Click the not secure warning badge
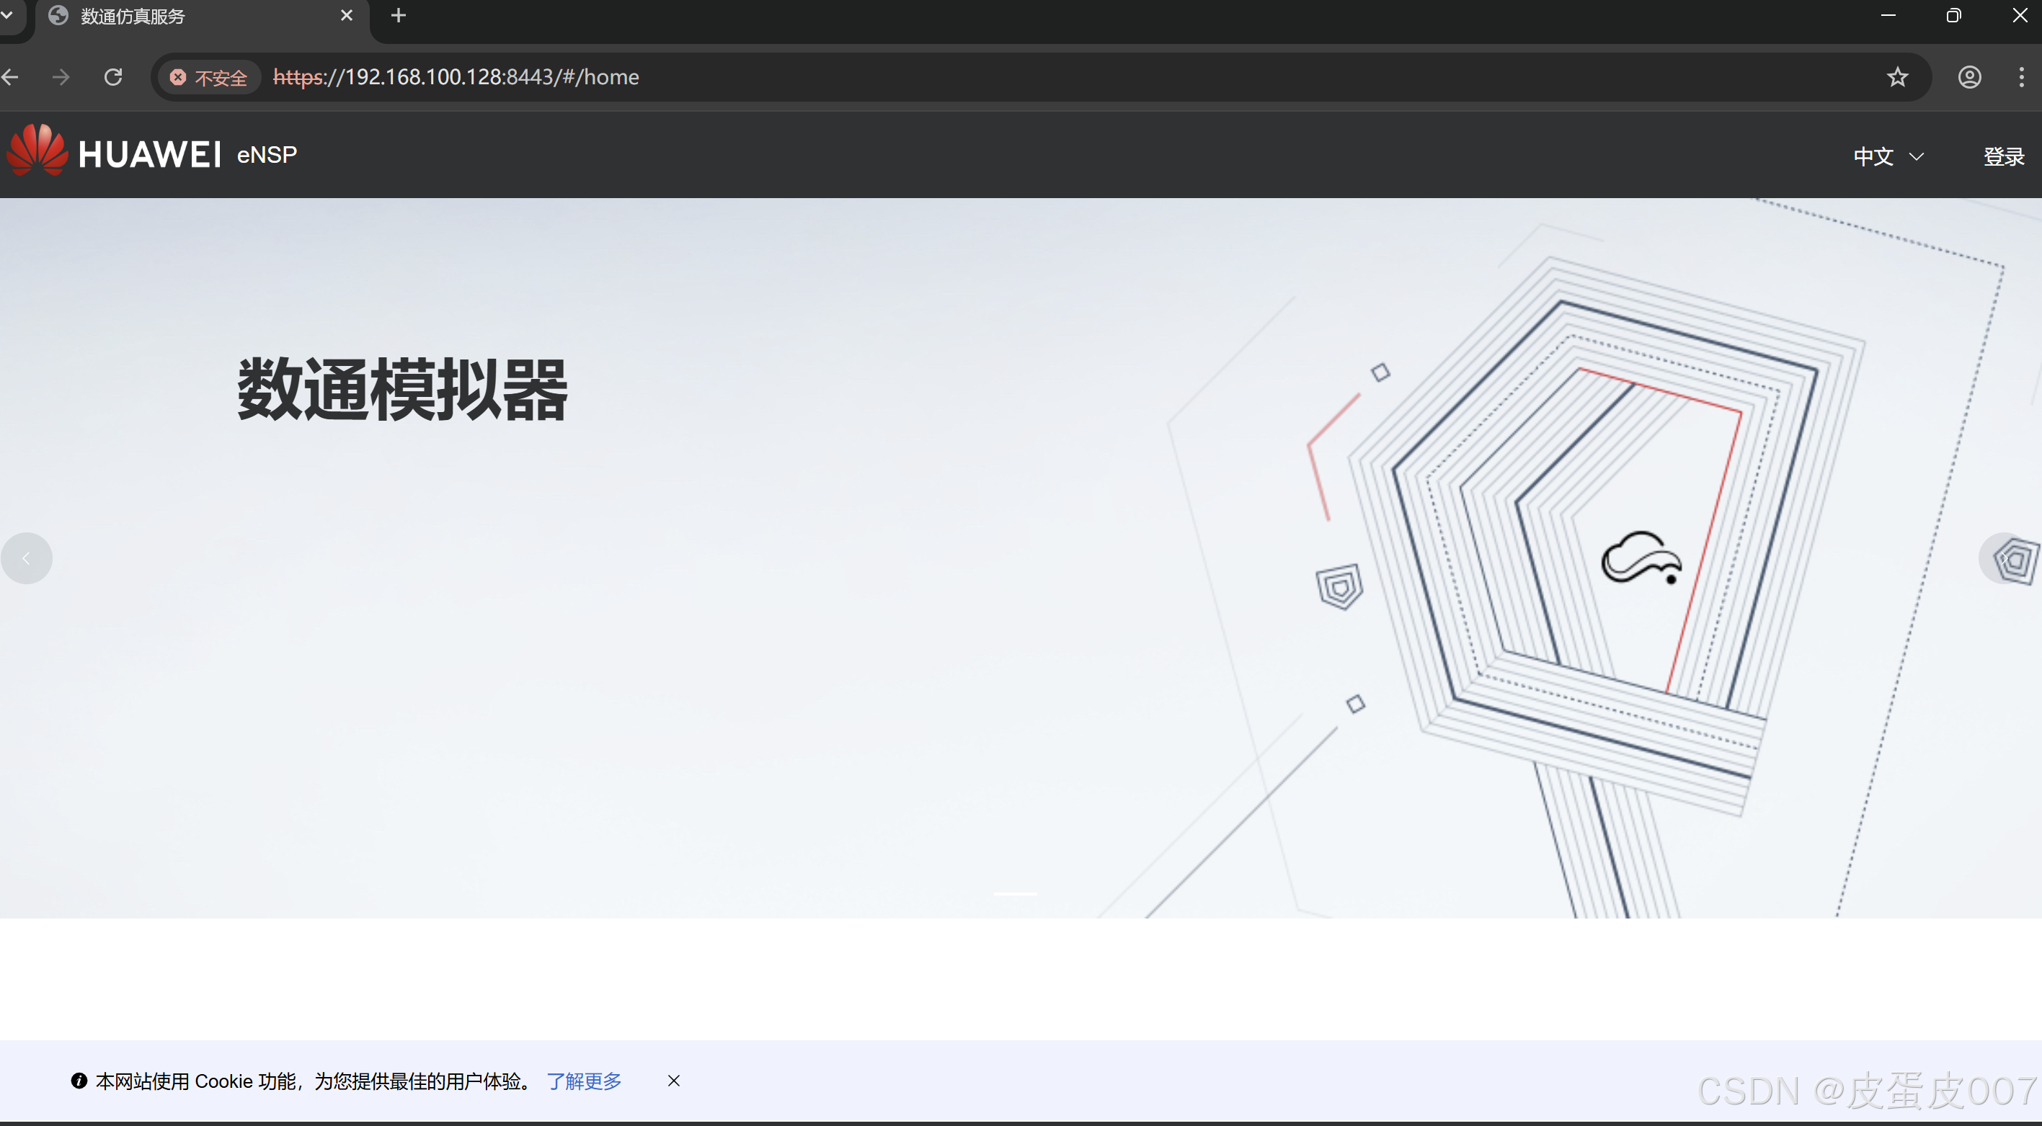This screenshot has width=2042, height=1126. tap(209, 78)
